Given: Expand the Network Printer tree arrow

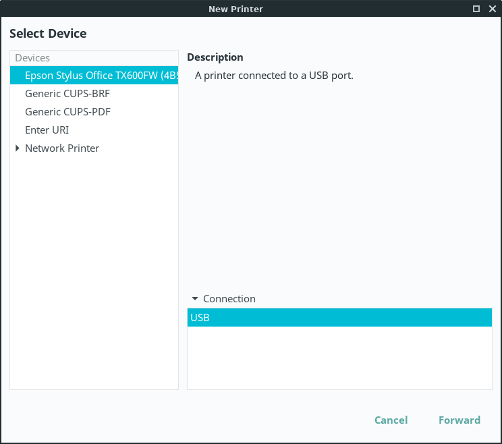Looking at the screenshot, I should (x=18, y=148).
